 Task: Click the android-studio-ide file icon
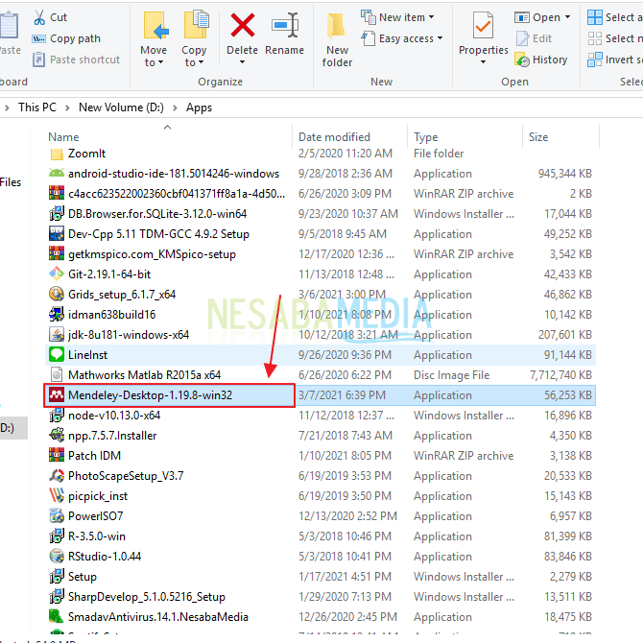click(57, 174)
